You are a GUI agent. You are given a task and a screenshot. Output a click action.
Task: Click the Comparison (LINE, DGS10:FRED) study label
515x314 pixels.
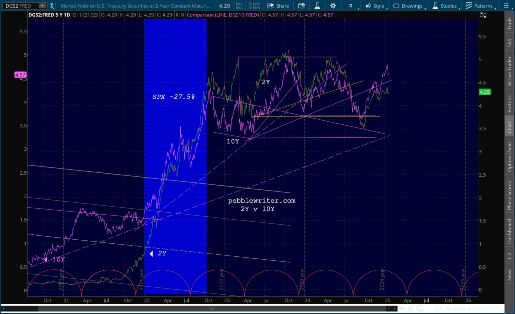tap(223, 15)
